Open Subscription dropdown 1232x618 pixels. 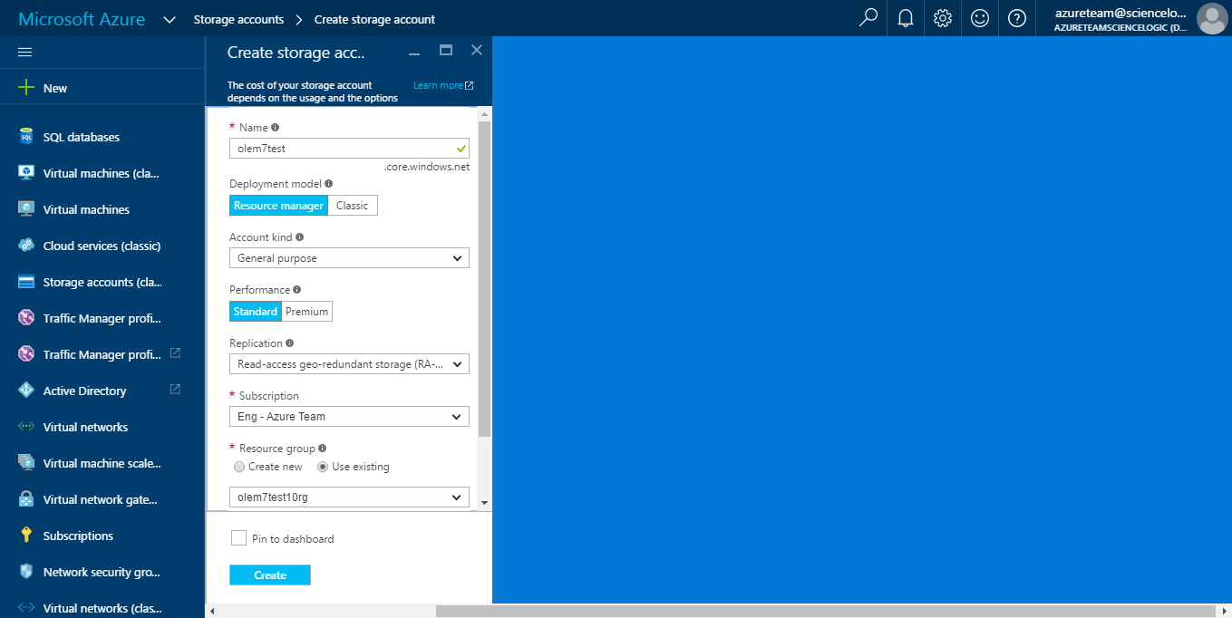pyautogui.click(x=349, y=417)
